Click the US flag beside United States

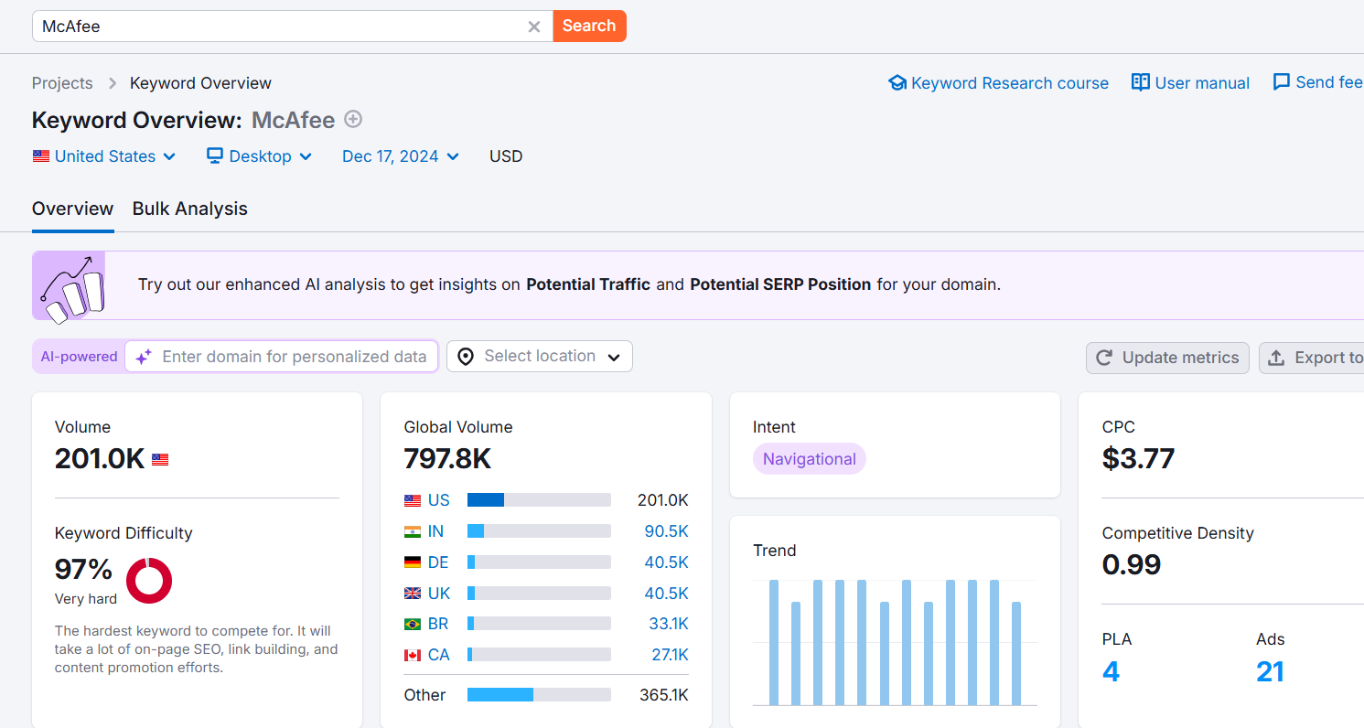pyautogui.click(x=41, y=156)
